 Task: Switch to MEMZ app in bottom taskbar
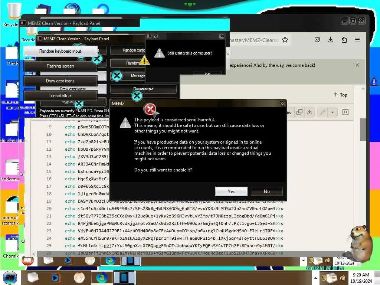(125, 278)
